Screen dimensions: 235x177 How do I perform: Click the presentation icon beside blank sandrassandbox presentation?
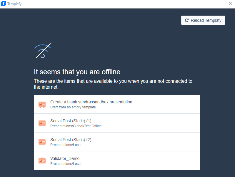(42, 104)
